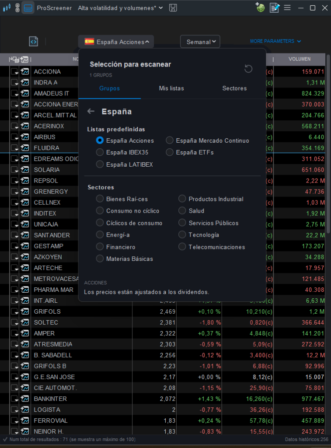Choose the Telecomunicaciones sector radio

(182, 247)
